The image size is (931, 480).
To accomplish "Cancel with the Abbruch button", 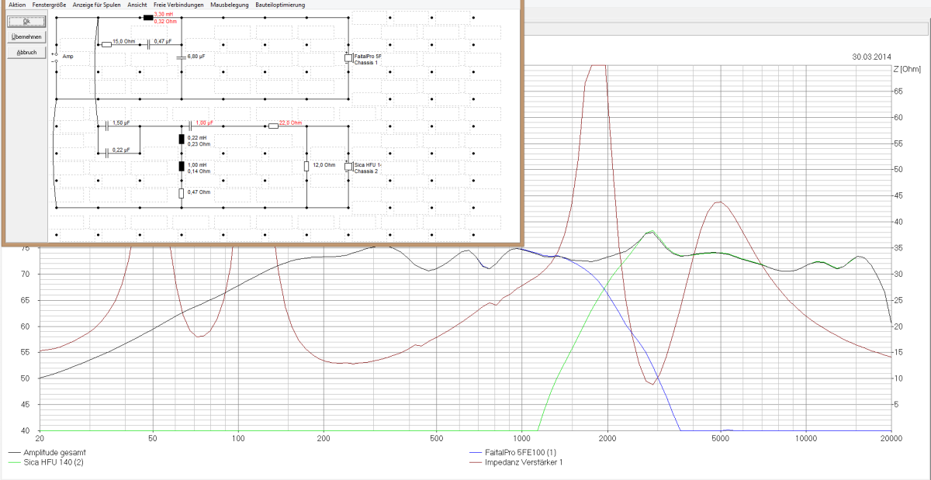I will pos(26,52).
